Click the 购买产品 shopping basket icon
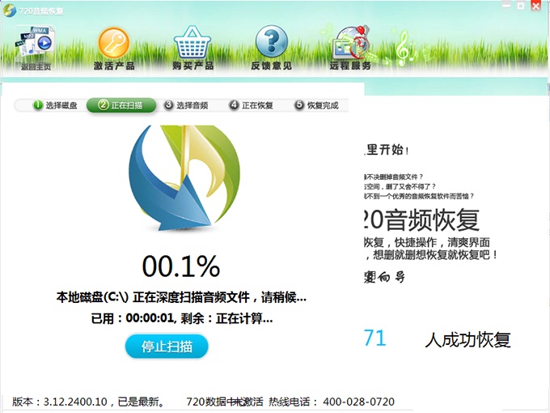550x413 pixels. coord(192,46)
